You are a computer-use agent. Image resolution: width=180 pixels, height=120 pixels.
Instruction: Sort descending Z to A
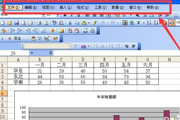156,23
